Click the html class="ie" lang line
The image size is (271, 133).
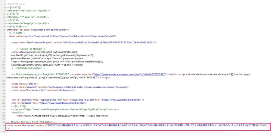tap(27, 23)
